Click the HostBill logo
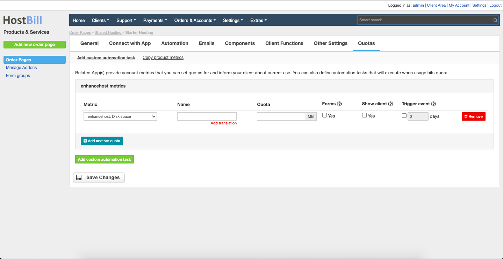 point(22,20)
